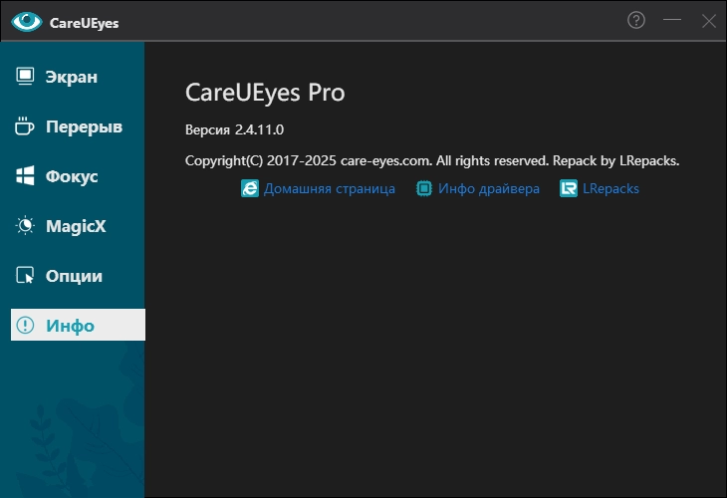727x498 pixels.
Task: Switch to the Экран tab label
Action: (x=72, y=77)
